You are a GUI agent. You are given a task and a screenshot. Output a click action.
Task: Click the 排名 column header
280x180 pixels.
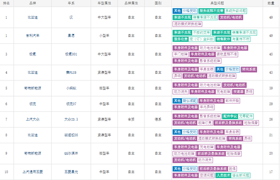7,3
